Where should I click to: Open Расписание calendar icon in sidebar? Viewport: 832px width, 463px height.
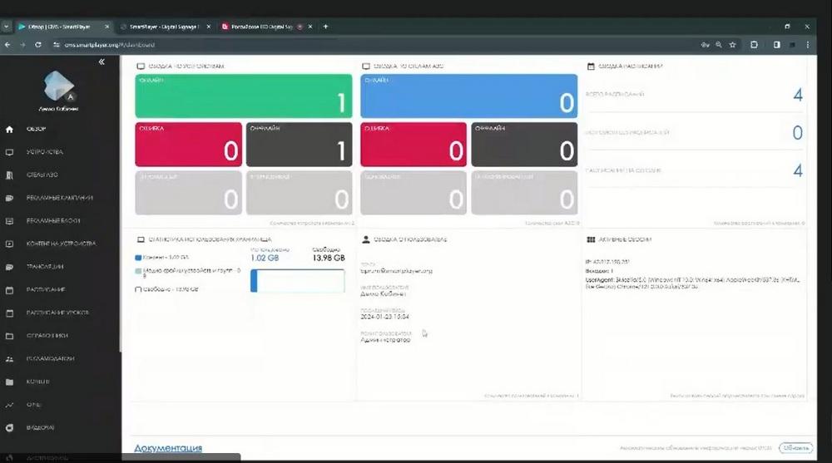pos(9,290)
